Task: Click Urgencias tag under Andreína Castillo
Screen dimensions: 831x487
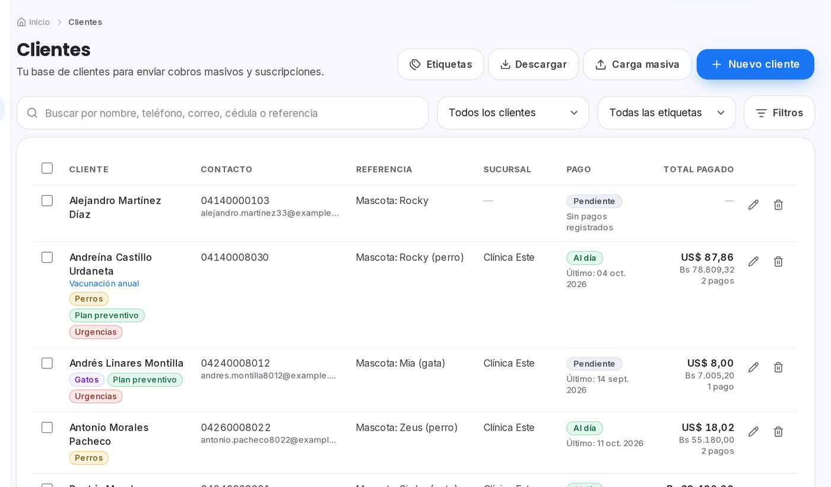Action: click(96, 332)
